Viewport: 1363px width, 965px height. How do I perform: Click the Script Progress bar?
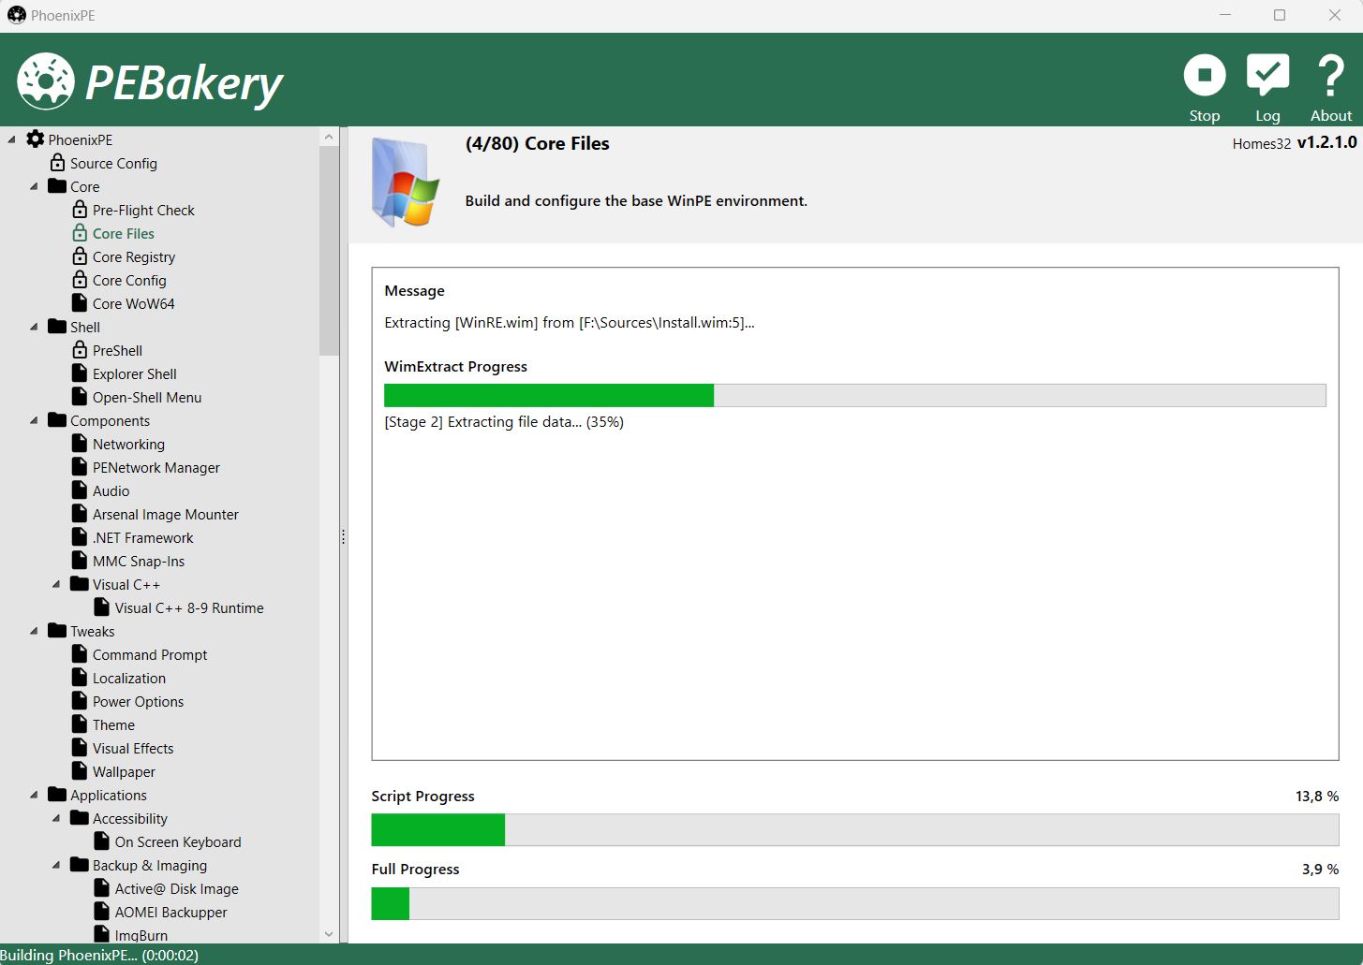pyautogui.click(x=855, y=829)
